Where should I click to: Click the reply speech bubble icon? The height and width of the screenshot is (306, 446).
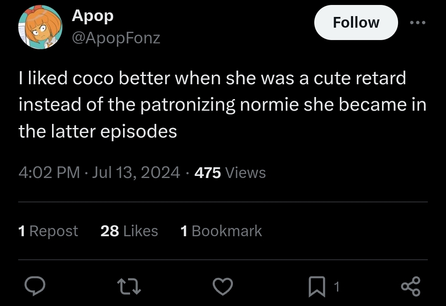(35, 286)
